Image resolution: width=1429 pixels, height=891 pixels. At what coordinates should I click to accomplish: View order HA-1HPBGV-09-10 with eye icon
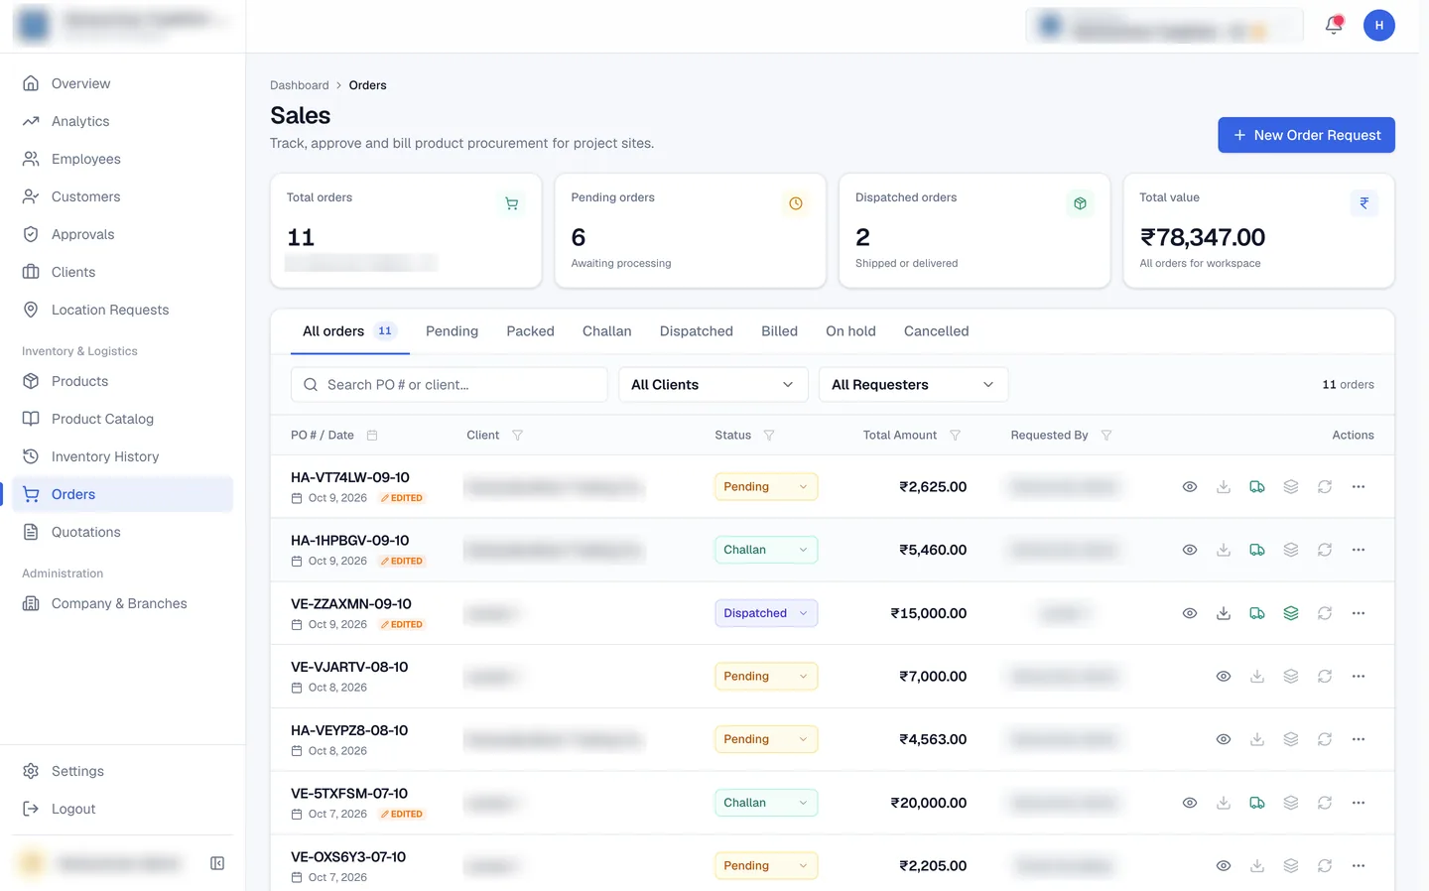pyautogui.click(x=1190, y=550)
